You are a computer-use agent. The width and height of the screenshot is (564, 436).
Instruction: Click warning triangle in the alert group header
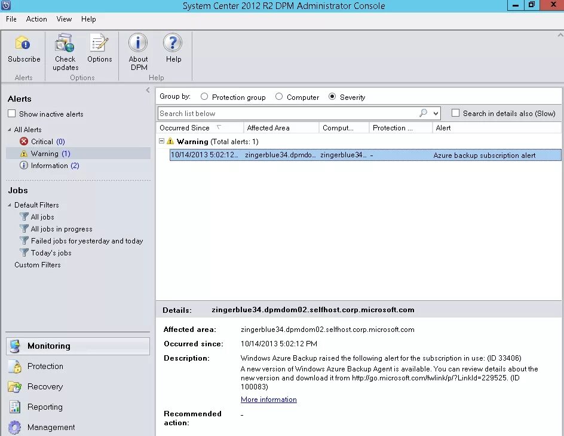pos(170,141)
